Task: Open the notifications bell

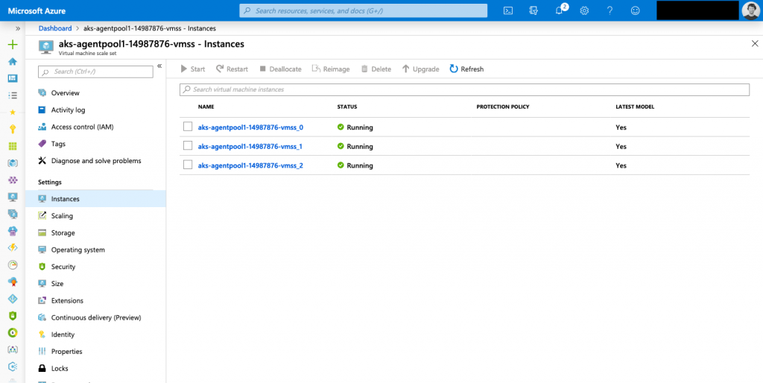Action: 560,10
